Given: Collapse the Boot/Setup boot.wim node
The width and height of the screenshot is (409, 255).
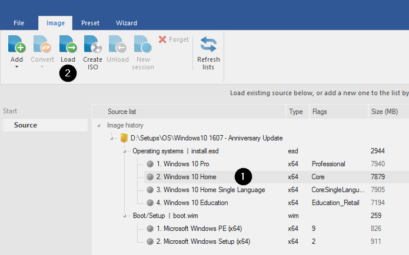Looking at the screenshot, I should (x=125, y=216).
